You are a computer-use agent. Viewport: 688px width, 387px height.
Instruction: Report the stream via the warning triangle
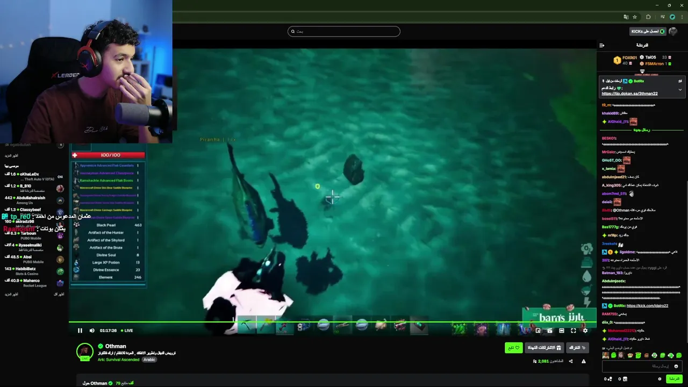[584, 361]
